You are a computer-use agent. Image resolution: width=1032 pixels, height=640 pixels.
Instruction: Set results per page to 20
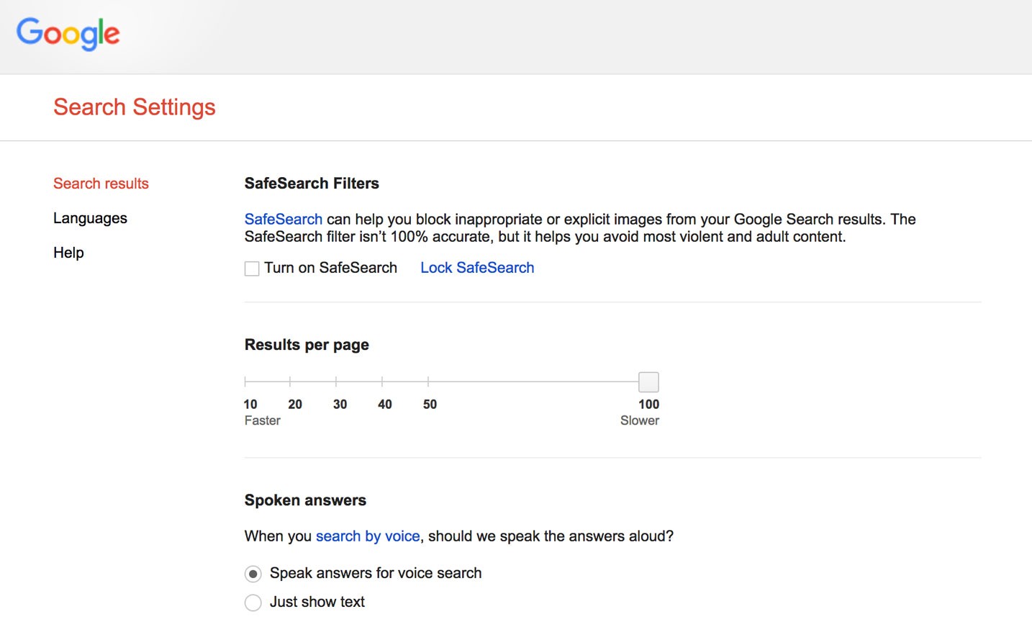[290, 382]
